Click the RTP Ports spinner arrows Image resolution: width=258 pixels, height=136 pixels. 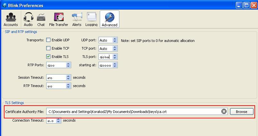(x=68, y=65)
